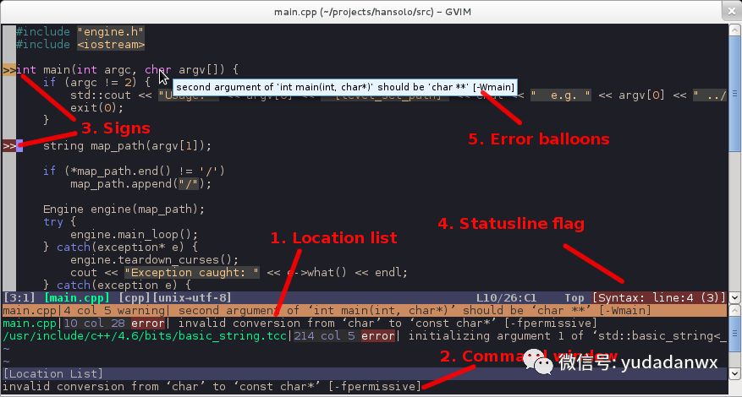Click '} catch(exception* e) {' line
The image size is (742, 397).
point(120,247)
